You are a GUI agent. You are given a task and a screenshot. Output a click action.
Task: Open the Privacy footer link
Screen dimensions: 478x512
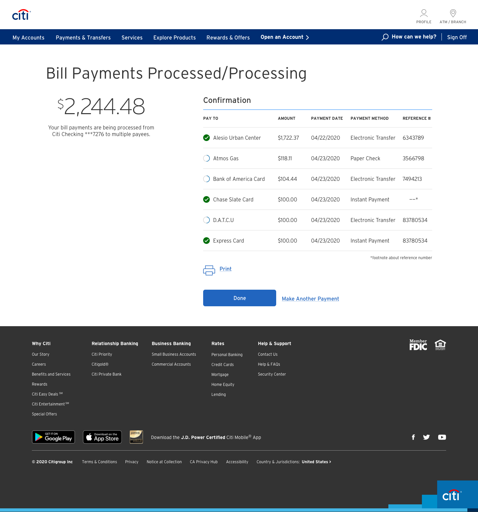point(132,462)
